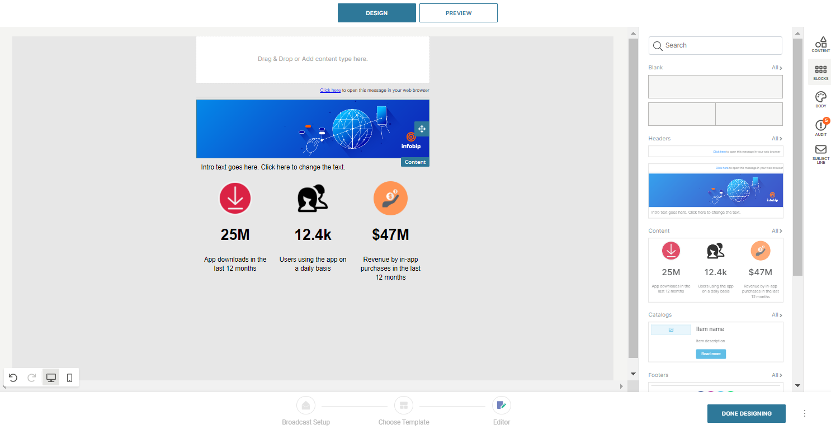Click the Done Designing button

pyautogui.click(x=746, y=413)
